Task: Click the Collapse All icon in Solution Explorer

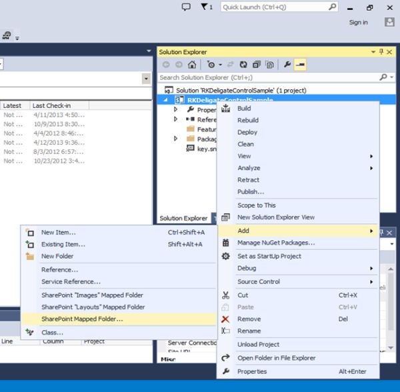Action: pos(257,65)
